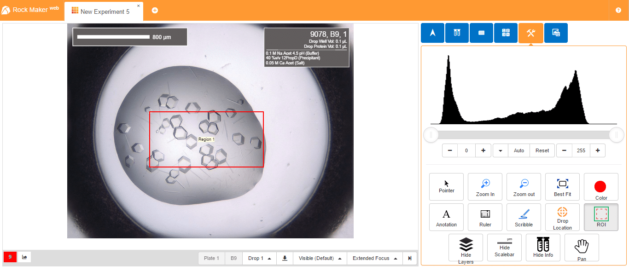629x271 pixels.
Task: Open the Visible (Default) dropdown
Action: click(x=320, y=258)
